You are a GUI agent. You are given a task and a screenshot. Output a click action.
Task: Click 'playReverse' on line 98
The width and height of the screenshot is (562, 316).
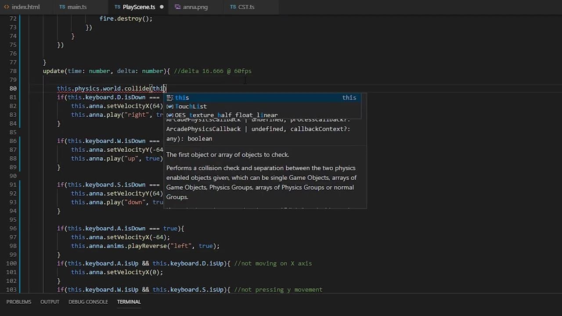coord(147,246)
